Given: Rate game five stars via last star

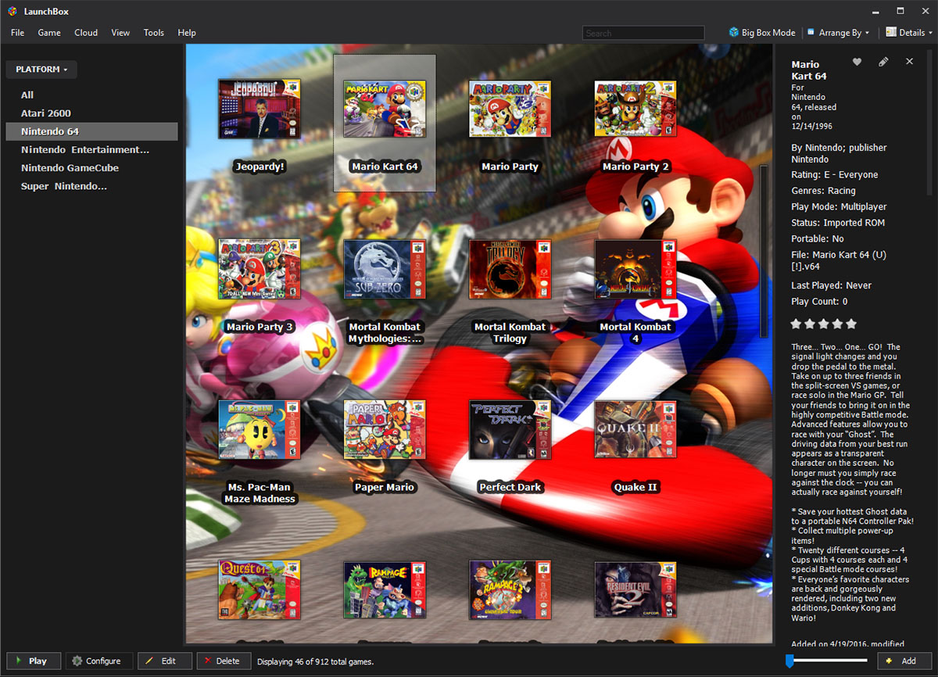Looking at the screenshot, I should click(x=851, y=324).
